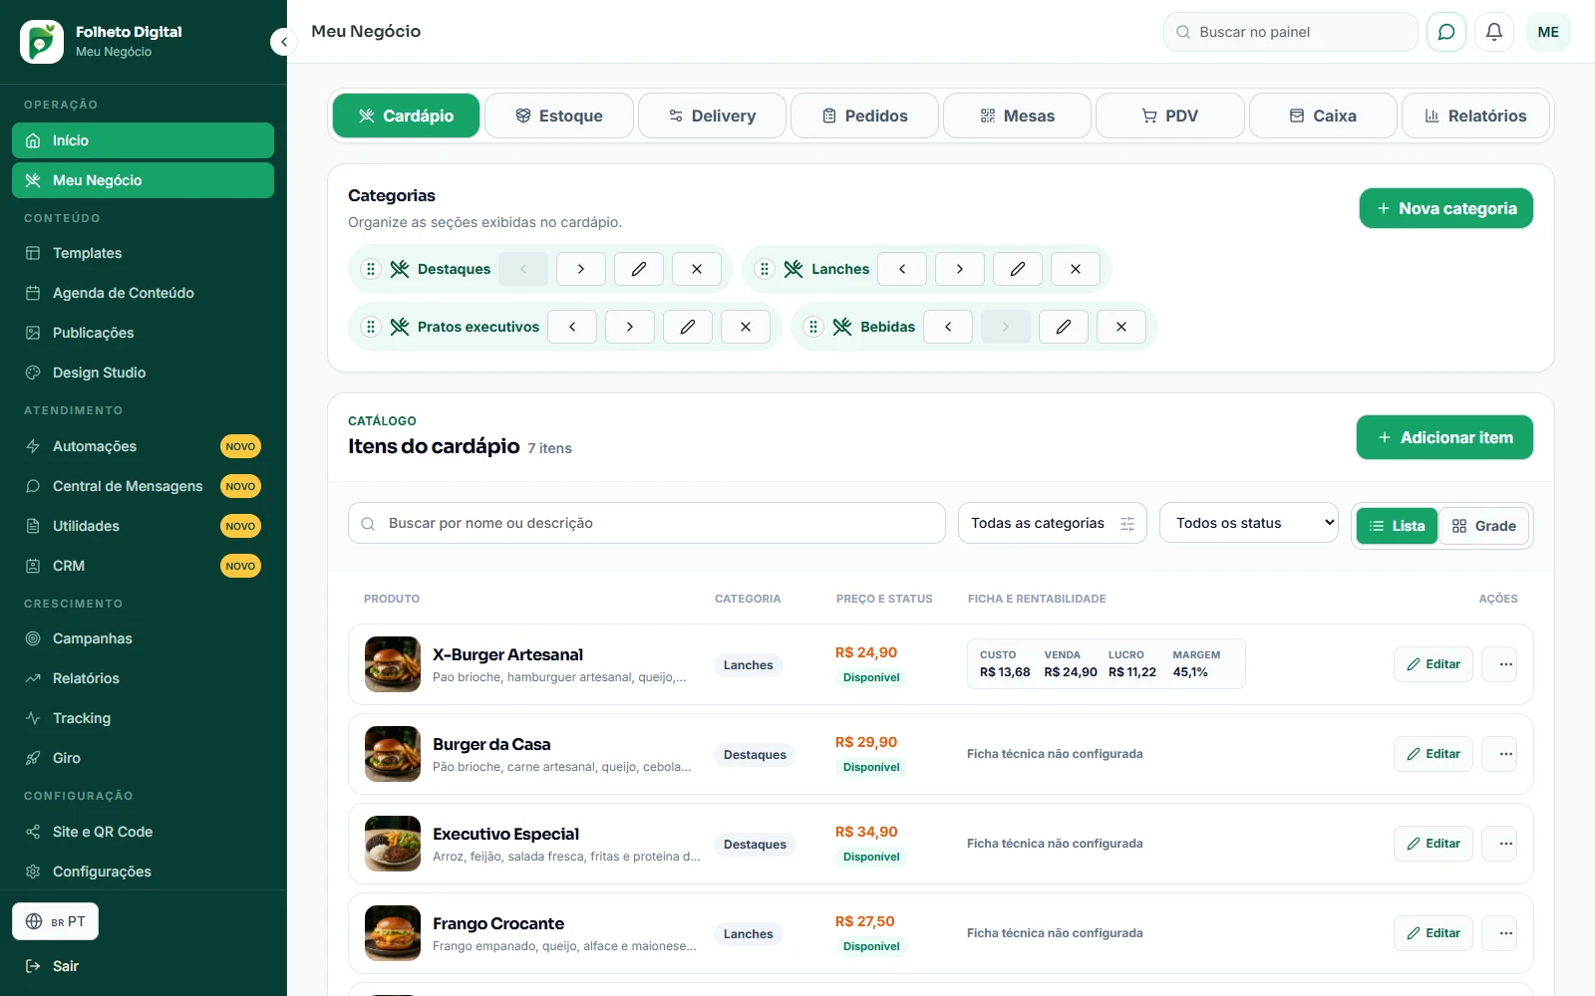Screen dimensions: 1595x996
Task: Open the notifications bell
Action: pos(1494,32)
